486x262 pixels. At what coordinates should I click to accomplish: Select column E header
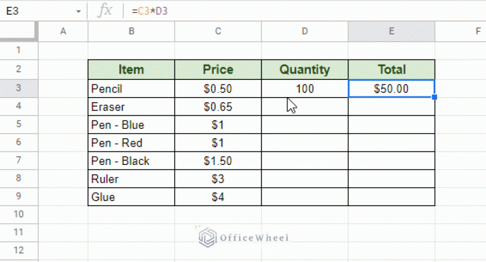click(391, 31)
